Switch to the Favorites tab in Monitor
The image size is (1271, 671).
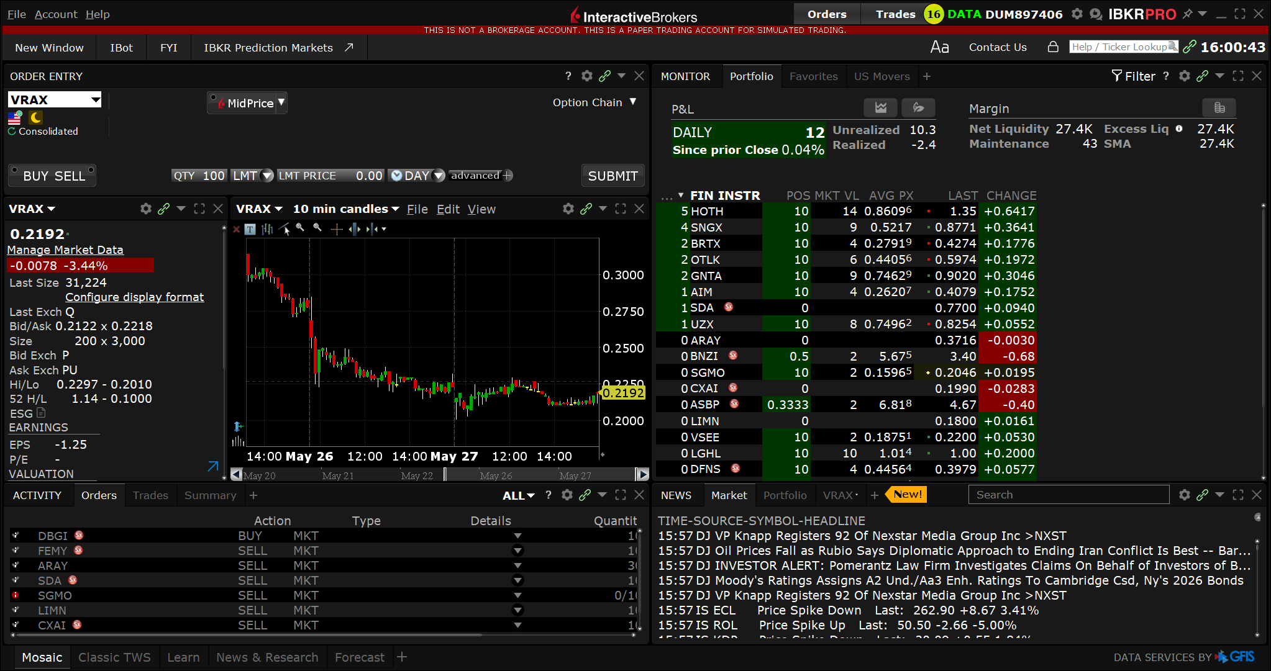814,76
